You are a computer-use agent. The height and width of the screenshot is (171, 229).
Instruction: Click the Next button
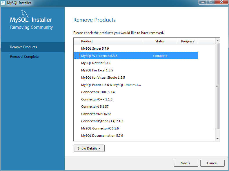(x=186, y=163)
